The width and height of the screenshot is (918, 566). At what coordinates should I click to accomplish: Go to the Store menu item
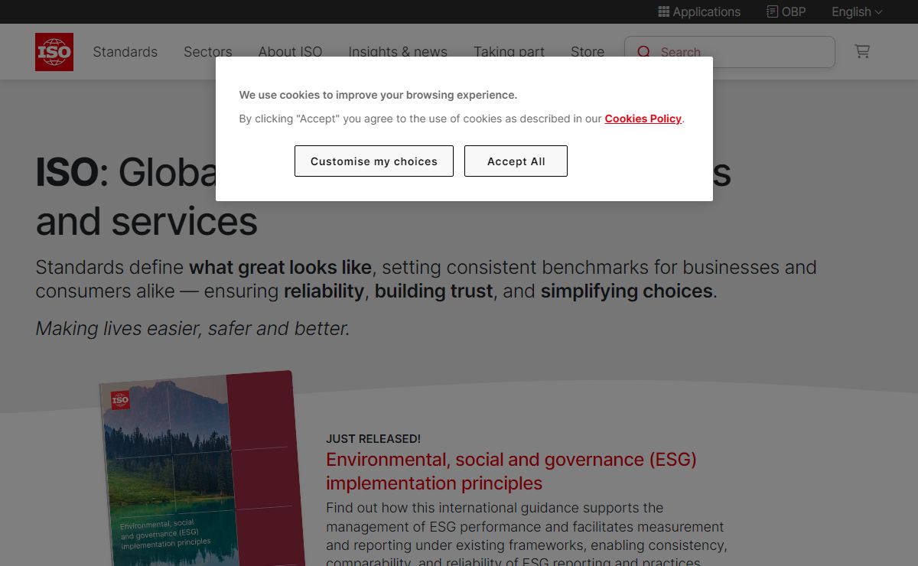pos(588,52)
